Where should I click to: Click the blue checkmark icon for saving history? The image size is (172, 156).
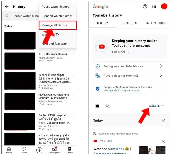[x=98, y=66]
